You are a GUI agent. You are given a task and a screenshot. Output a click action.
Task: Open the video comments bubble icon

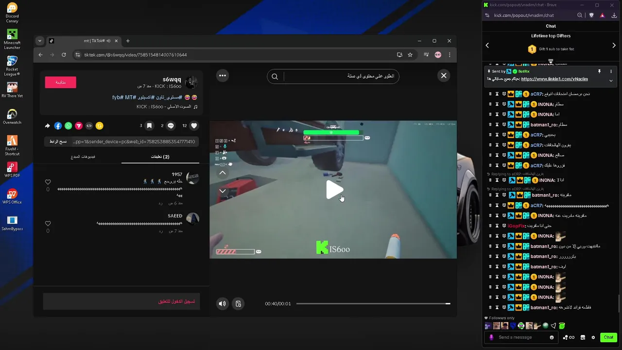coord(171,125)
